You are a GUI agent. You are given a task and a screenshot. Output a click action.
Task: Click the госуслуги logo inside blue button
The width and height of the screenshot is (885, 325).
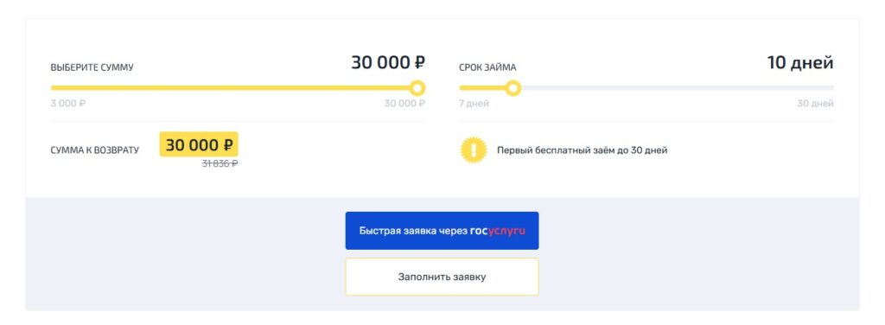point(497,231)
